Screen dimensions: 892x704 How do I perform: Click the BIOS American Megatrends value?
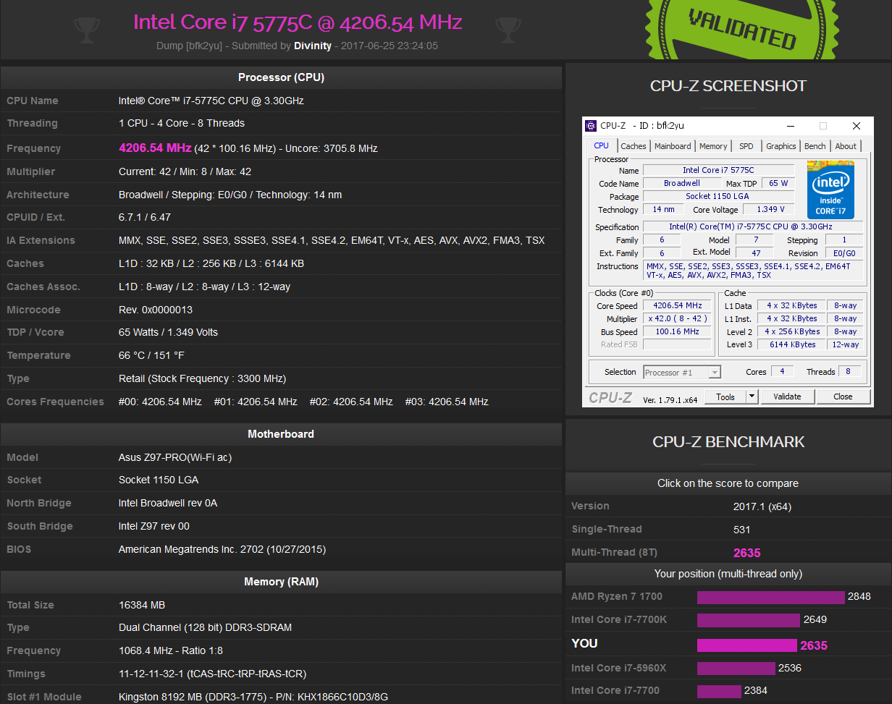222,549
